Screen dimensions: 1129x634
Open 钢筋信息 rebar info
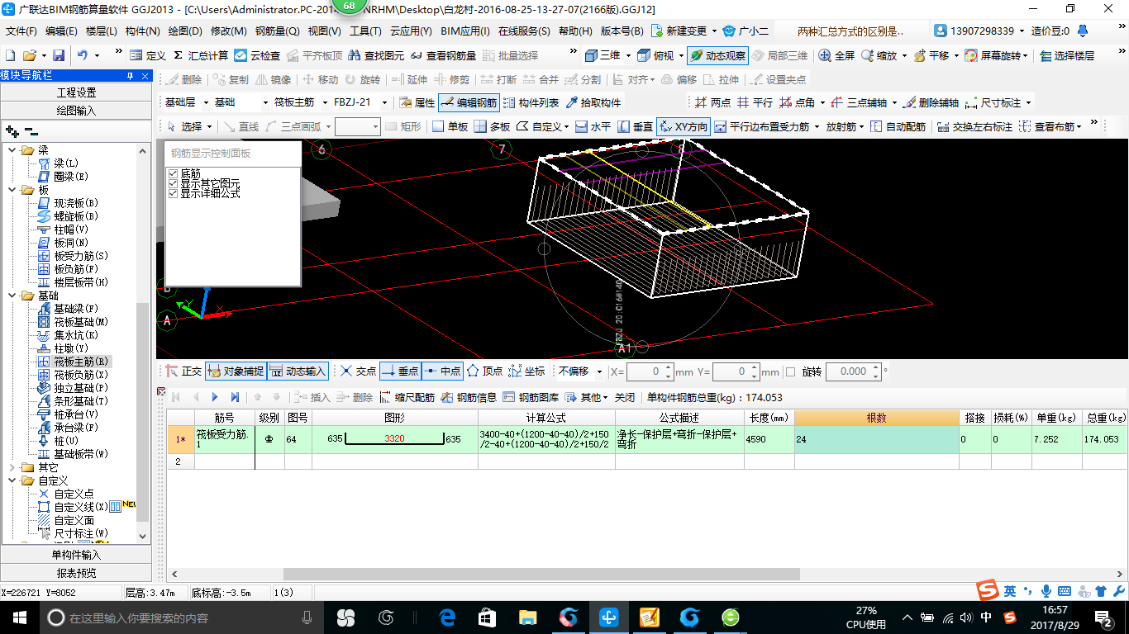(468, 397)
